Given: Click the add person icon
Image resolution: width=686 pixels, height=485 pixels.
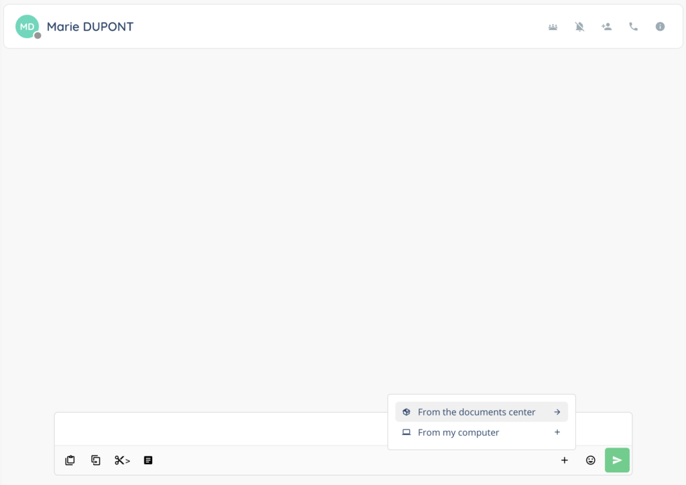Looking at the screenshot, I should (606, 27).
